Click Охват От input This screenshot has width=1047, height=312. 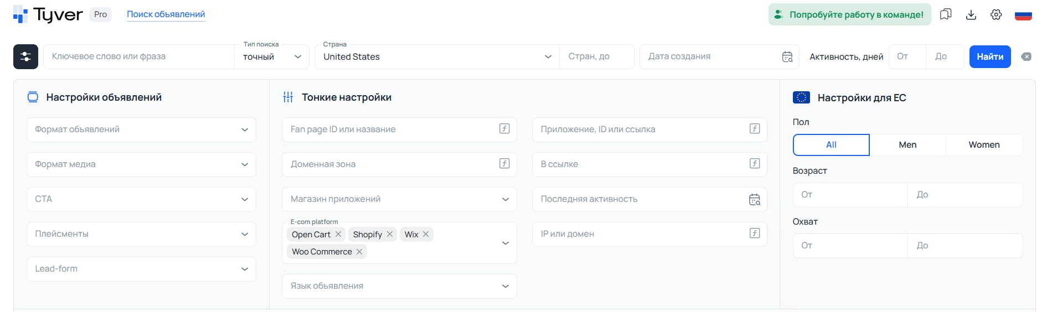(850, 246)
